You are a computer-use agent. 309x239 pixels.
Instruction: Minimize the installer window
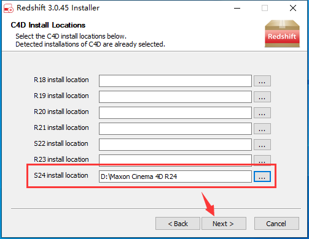pos(237,8)
